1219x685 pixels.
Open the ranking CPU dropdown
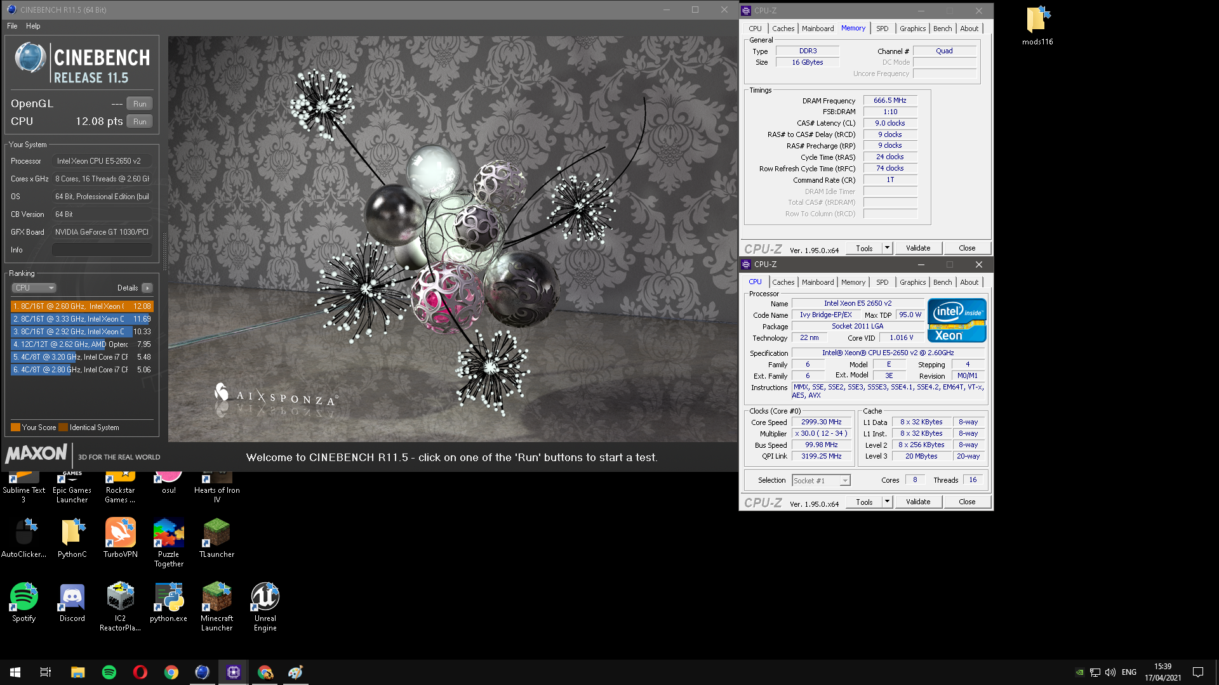point(34,288)
